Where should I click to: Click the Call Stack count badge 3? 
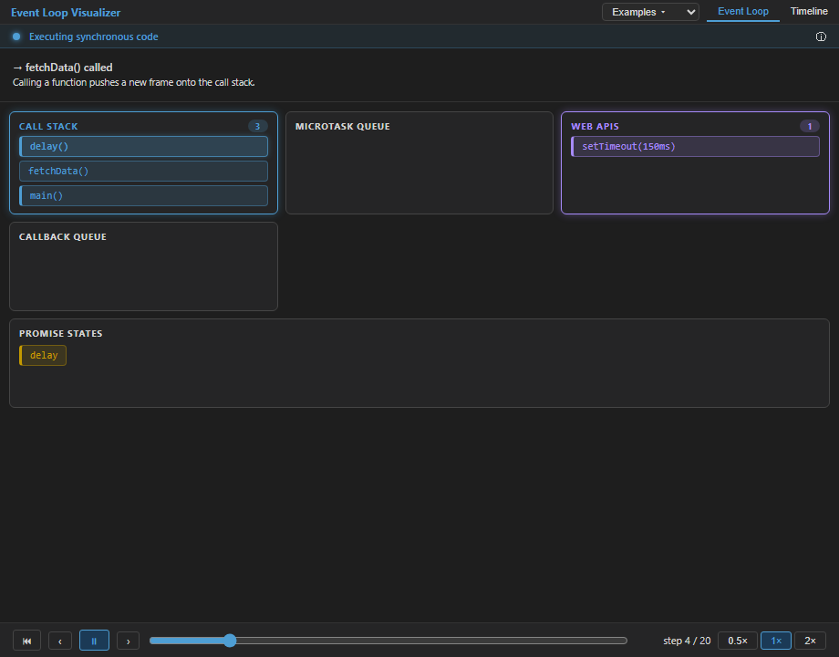coord(257,126)
